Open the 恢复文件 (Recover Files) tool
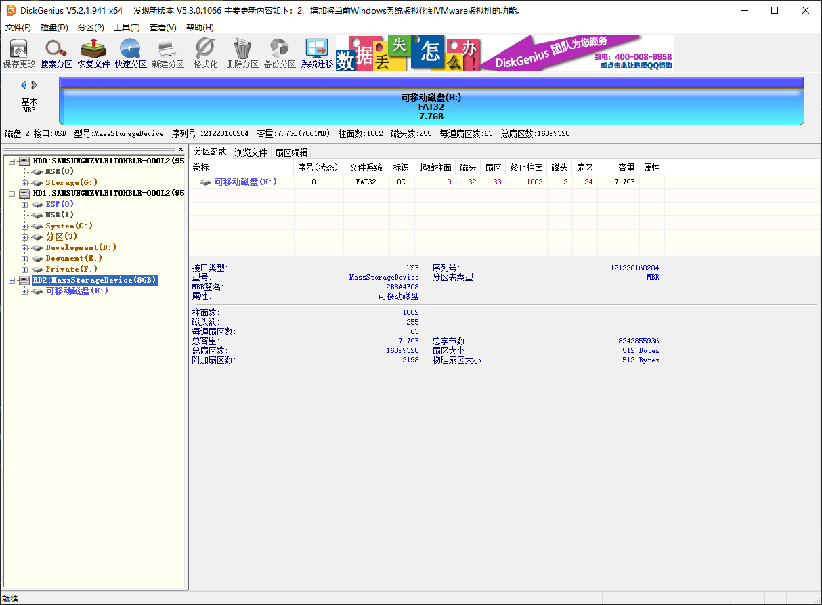The image size is (822, 605). [93, 53]
